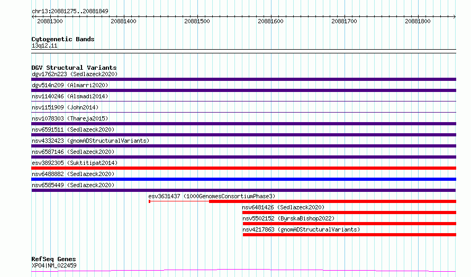This screenshot has height=277, width=471.
Task: Click ruler label 20881600
Action: point(270,21)
